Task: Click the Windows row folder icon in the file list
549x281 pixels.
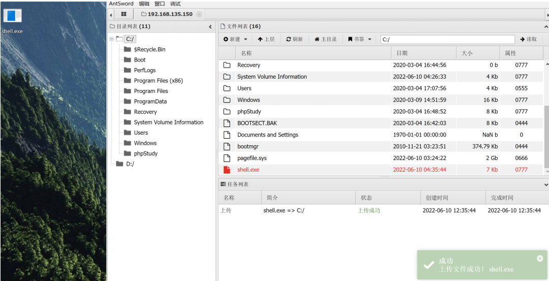Action: click(x=227, y=100)
